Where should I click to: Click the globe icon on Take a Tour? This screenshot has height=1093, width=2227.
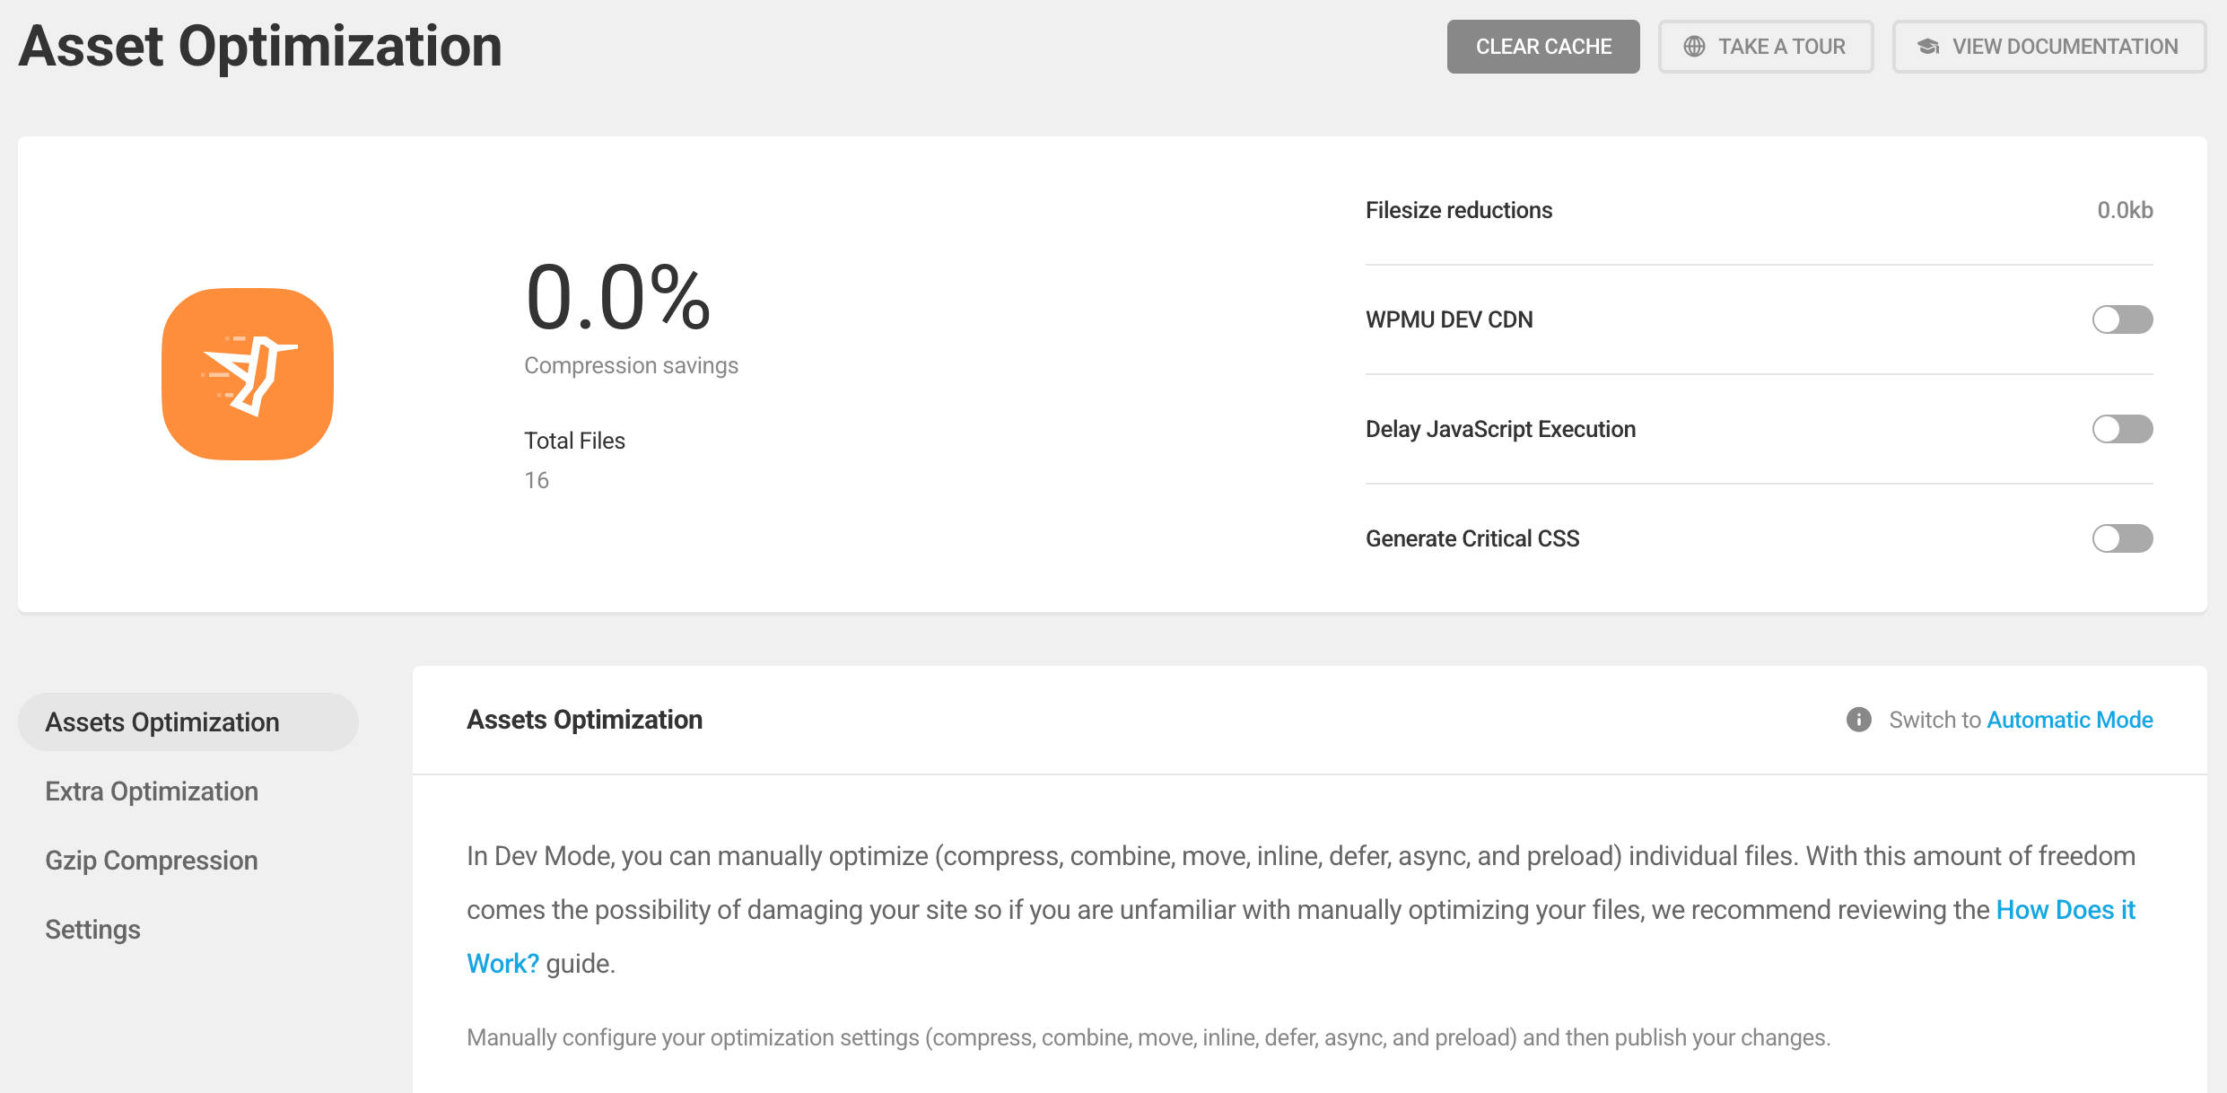pos(1694,47)
